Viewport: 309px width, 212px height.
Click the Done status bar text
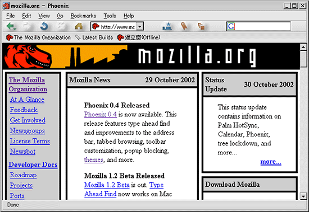[13, 205]
